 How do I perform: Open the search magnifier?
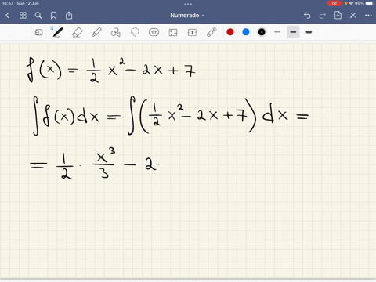(38, 16)
